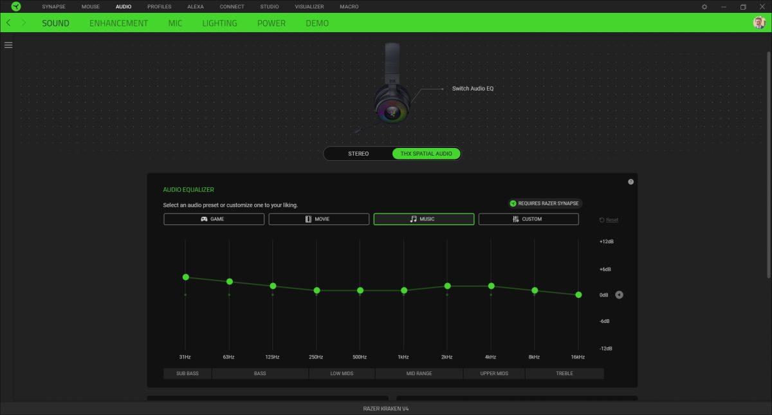Click the Low Mids range label
Viewport: 772px width, 415px height.
342,373
